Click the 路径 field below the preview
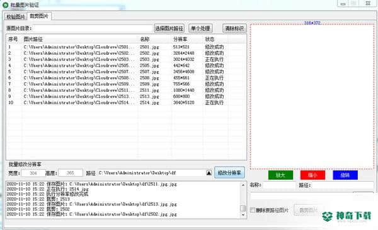The image size is (378, 230). pyautogui.click(x=343, y=185)
